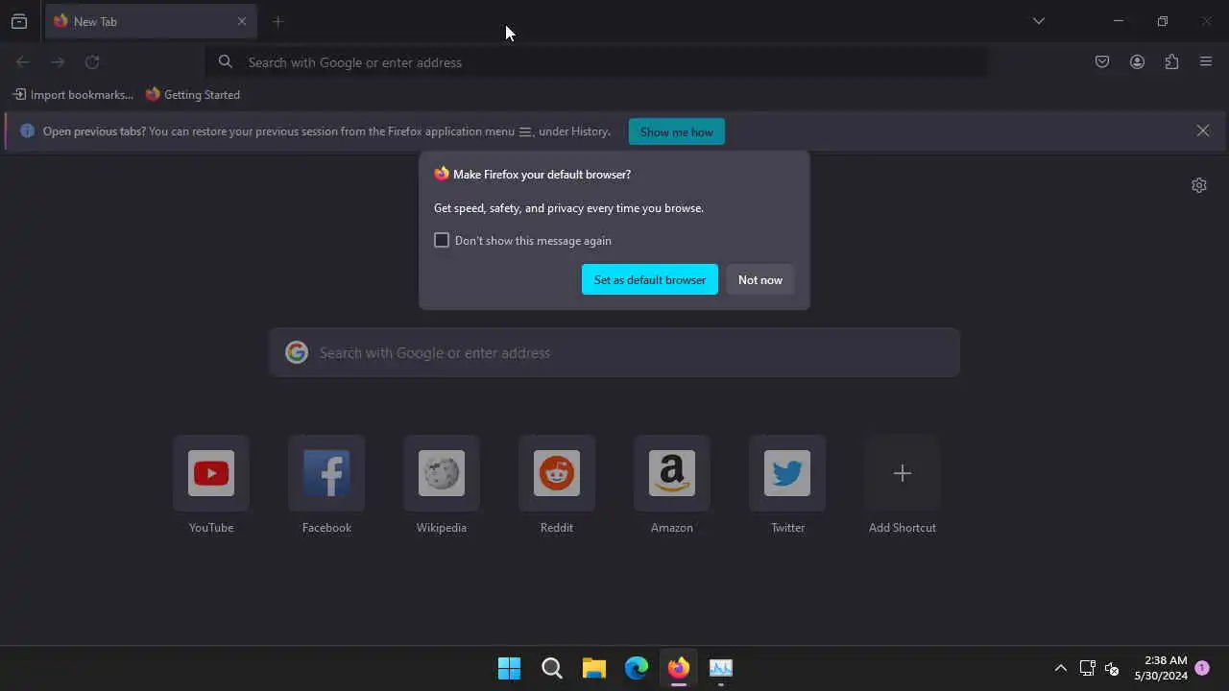Expand the list all tabs arrow

pyautogui.click(x=1039, y=21)
